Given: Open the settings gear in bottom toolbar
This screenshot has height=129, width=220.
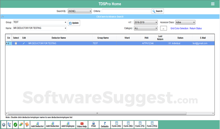Looking at the screenshot, I should (x=4, y=124).
